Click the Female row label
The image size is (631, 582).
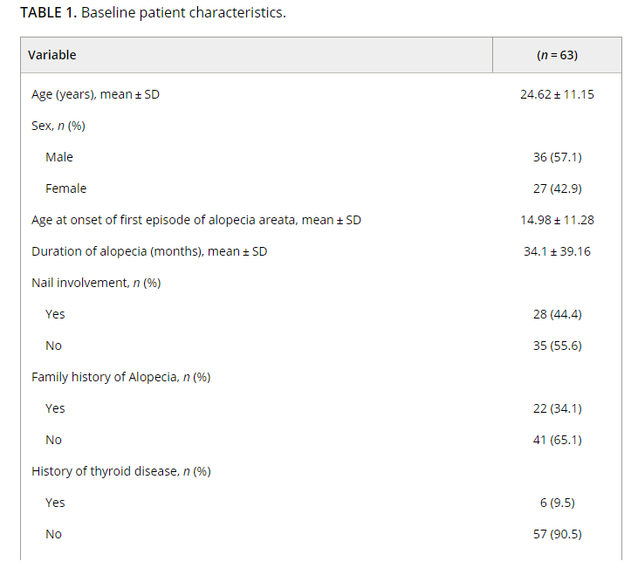[x=66, y=188]
